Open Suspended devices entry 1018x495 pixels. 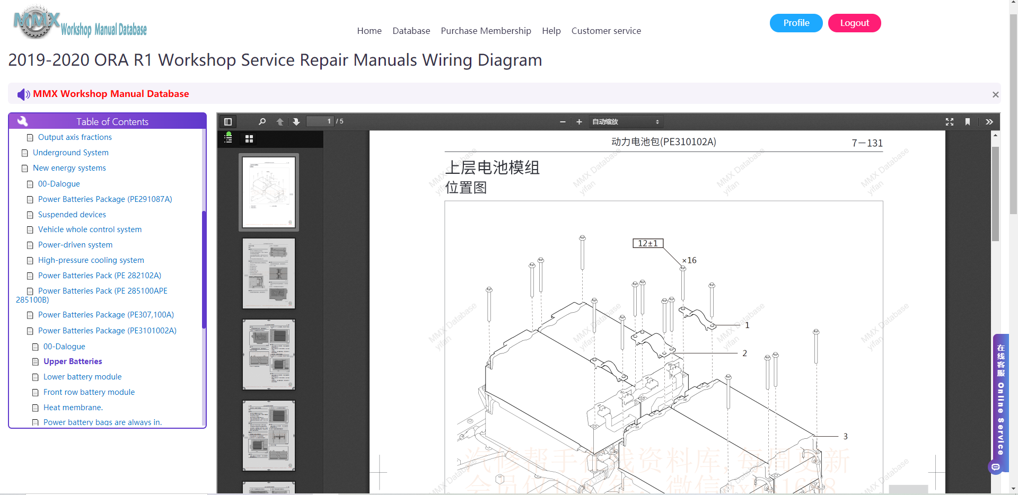tap(72, 215)
